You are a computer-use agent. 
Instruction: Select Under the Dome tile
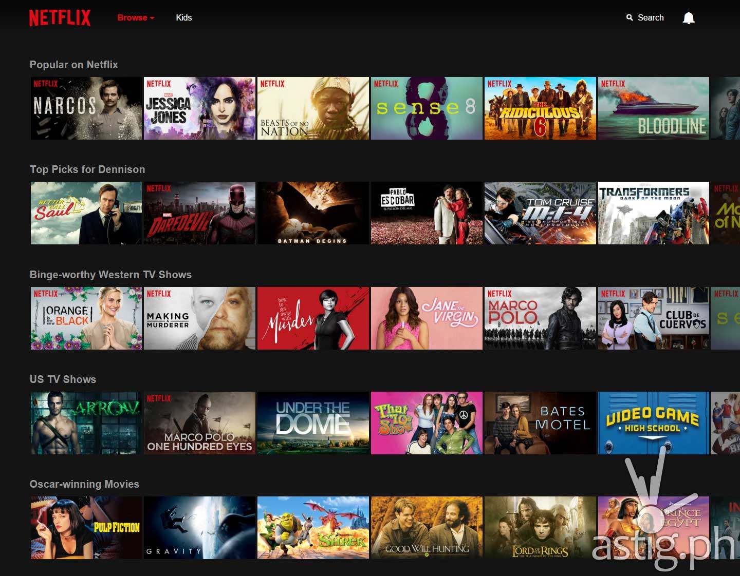tap(313, 423)
